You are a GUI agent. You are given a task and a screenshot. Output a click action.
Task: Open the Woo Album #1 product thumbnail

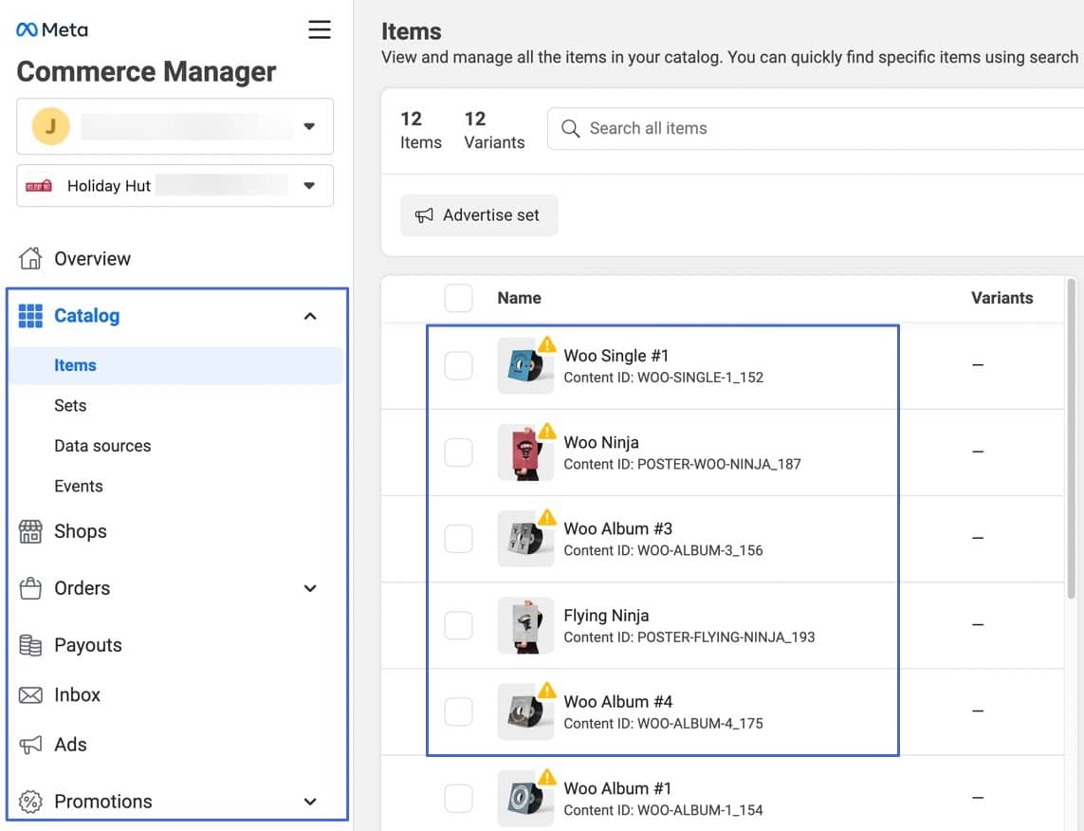[x=525, y=798]
